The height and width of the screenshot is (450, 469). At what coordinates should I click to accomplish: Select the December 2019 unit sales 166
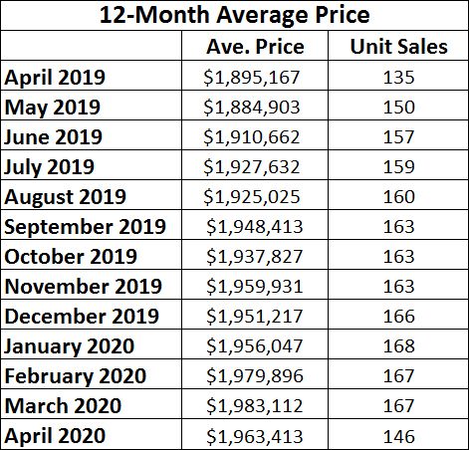coord(398,315)
